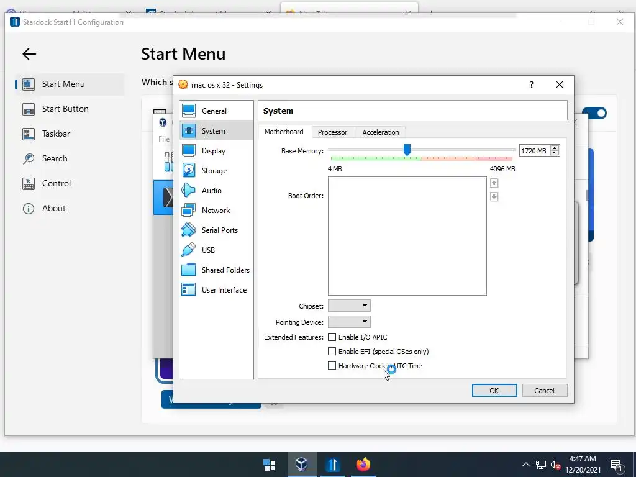
Task: Open Shared Folders settings category
Action: click(216, 270)
